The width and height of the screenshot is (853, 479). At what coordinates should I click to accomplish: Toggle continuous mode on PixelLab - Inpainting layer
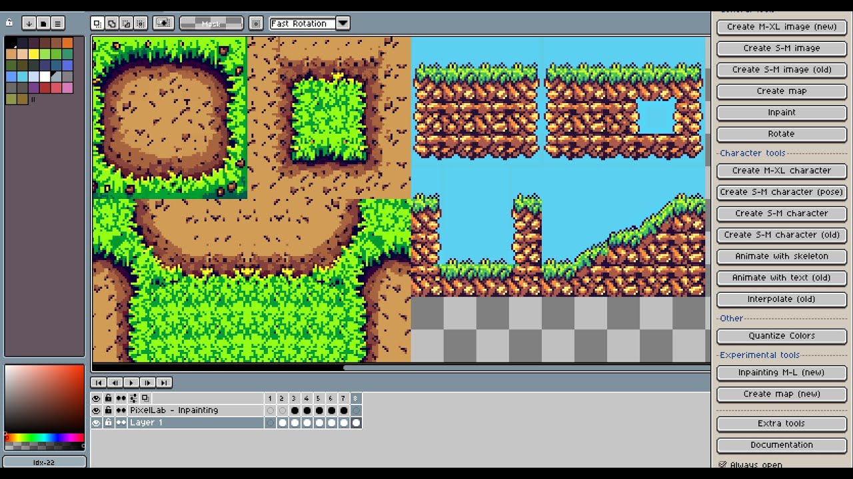[121, 410]
